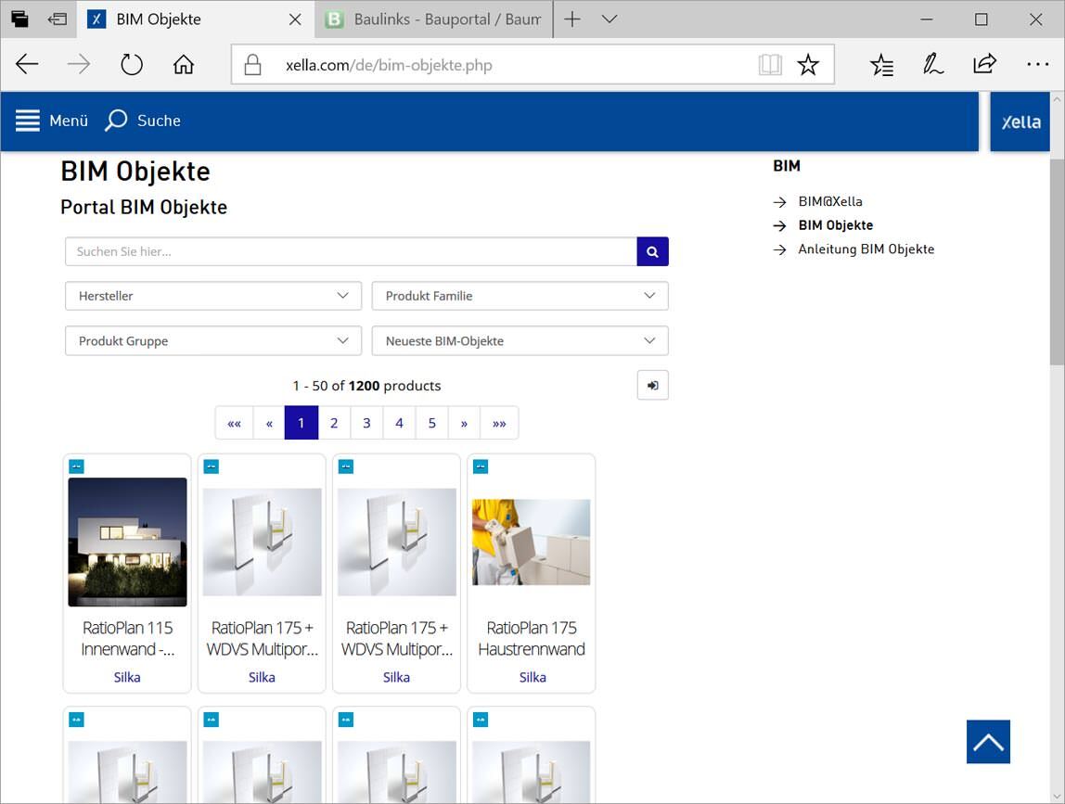Go back to the previous page
The height and width of the screenshot is (804, 1065).
27,65
